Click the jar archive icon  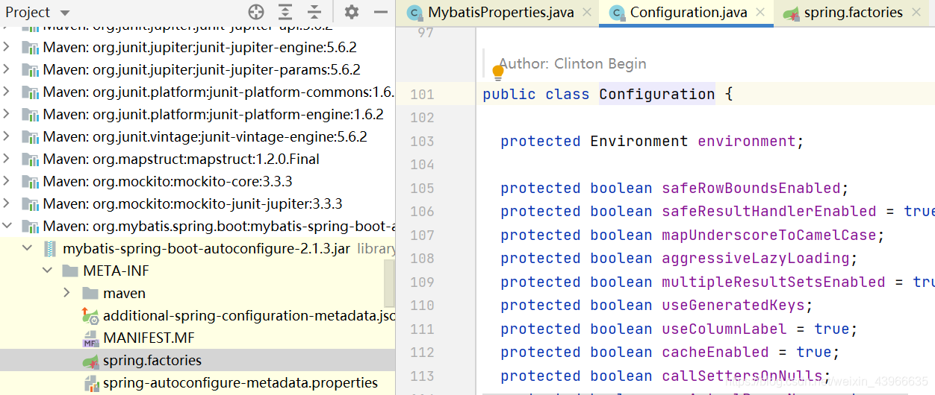pyautogui.click(x=50, y=248)
